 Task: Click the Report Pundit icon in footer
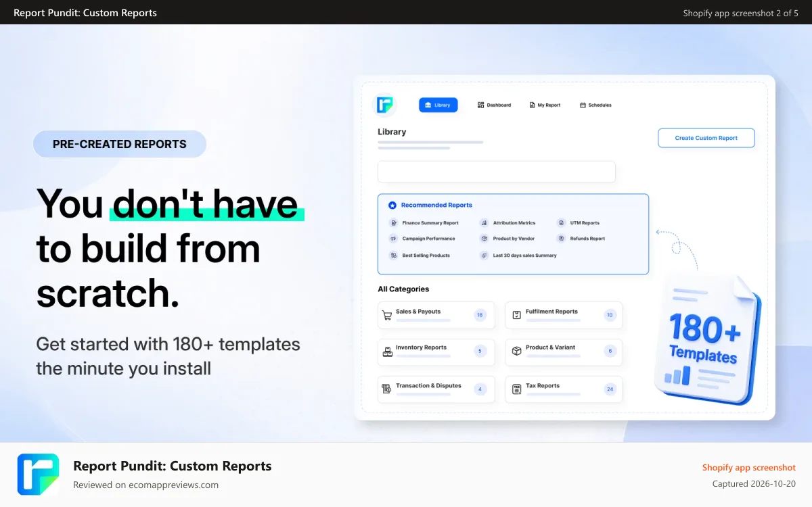tap(38, 475)
